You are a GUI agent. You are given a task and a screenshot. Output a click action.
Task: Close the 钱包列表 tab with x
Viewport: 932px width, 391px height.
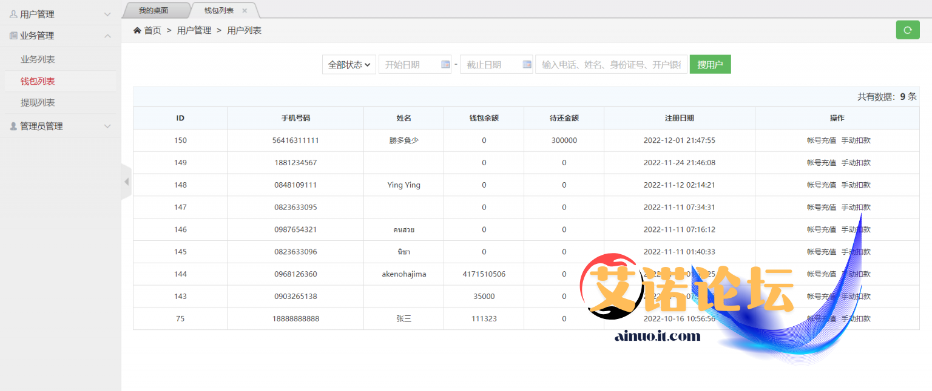click(x=245, y=11)
